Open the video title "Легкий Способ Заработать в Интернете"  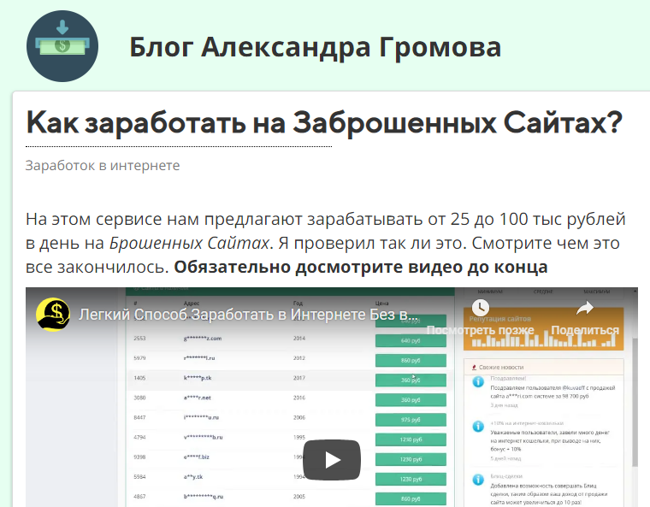[248, 315]
